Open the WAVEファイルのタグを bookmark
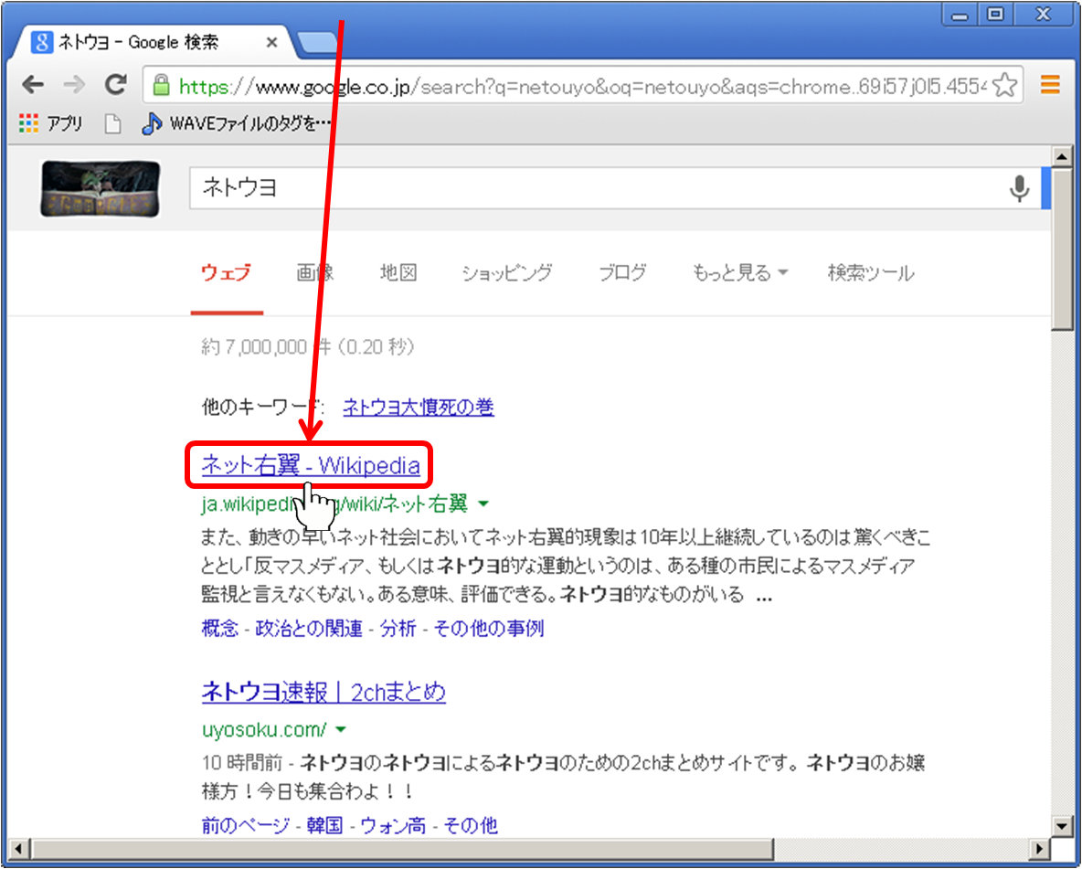The height and width of the screenshot is (869, 1082). click(236, 124)
